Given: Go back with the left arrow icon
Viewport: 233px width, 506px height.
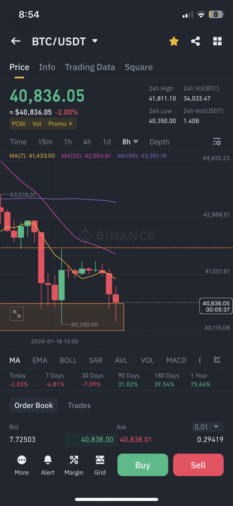Looking at the screenshot, I should (x=16, y=41).
